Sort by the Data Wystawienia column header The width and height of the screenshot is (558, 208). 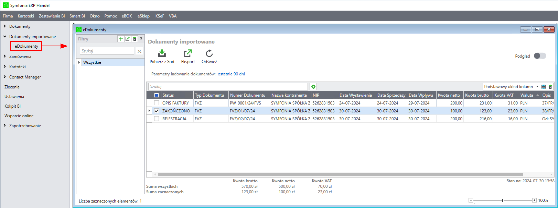(356, 95)
